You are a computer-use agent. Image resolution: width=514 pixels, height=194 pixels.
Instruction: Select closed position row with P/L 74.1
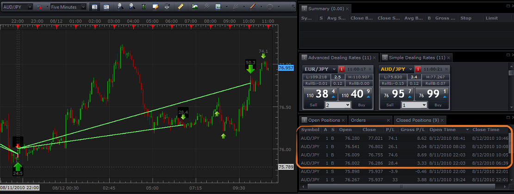tap(404, 138)
